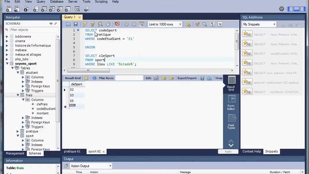Open the Form Editor panel
The height and width of the screenshot is (174, 309).
coord(231,102)
